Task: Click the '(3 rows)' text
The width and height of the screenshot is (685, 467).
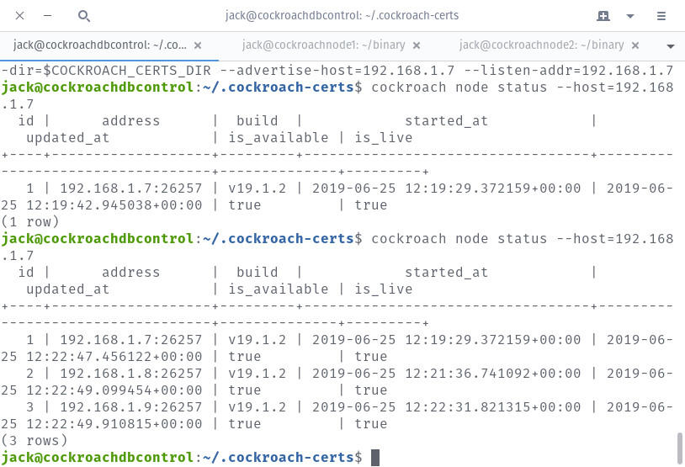Action: (34, 441)
